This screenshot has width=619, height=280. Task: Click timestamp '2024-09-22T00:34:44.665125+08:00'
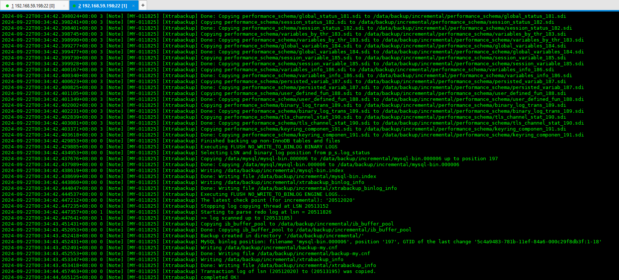[x=49, y=277]
